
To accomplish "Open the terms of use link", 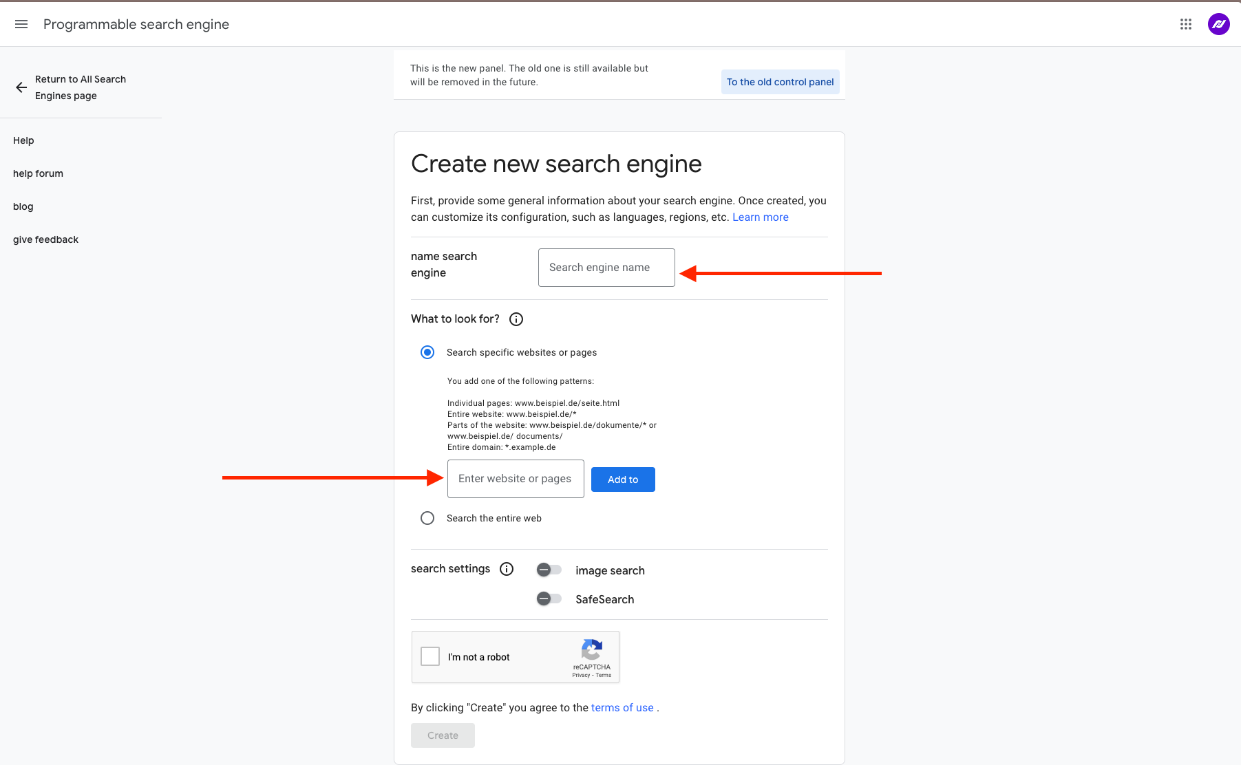I will 622,707.
